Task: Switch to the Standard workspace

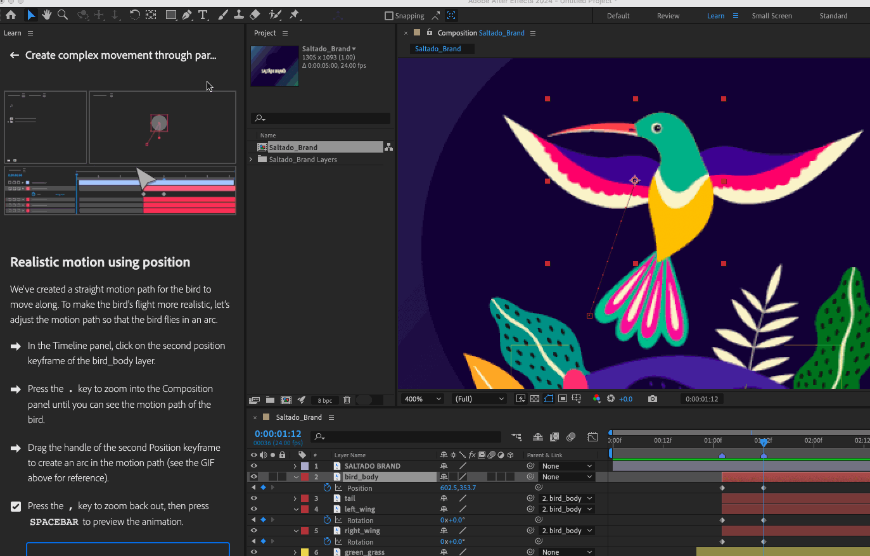Action: 833,16
